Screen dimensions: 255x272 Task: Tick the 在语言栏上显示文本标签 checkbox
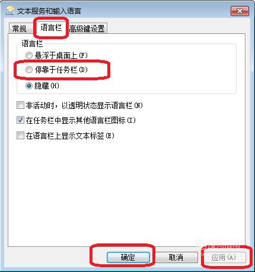coord(20,136)
